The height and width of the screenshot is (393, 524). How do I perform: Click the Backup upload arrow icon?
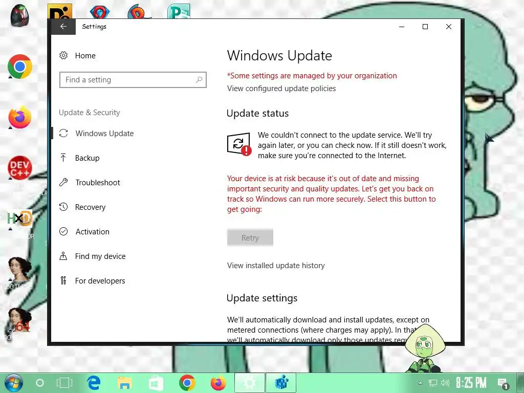pyautogui.click(x=63, y=158)
